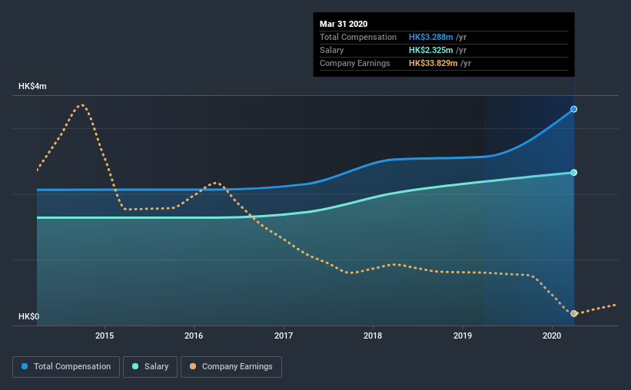This screenshot has width=631, height=390.
Task: Click the Salary tooltip row label
Action: [331, 50]
